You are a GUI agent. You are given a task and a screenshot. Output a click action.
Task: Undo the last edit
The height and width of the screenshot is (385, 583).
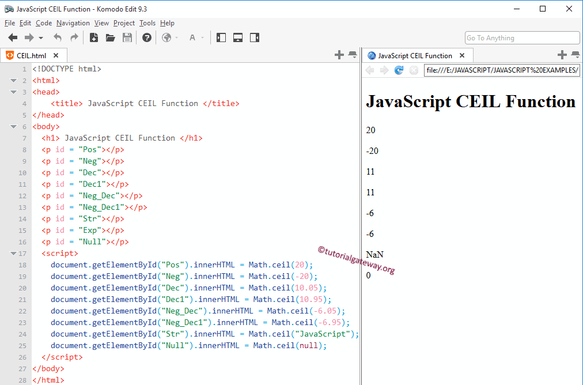point(57,37)
